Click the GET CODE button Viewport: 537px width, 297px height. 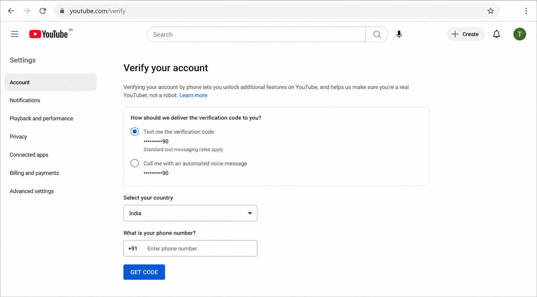(144, 272)
